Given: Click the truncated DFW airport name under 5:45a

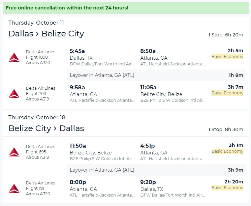Looking at the screenshot, I should point(102,64).
